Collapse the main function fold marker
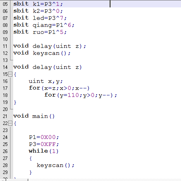This screenshot has width=181, height=181. 10,123
